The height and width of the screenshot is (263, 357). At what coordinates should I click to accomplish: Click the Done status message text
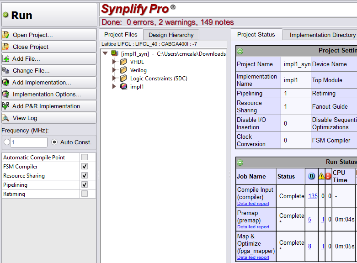coord(168,22)
